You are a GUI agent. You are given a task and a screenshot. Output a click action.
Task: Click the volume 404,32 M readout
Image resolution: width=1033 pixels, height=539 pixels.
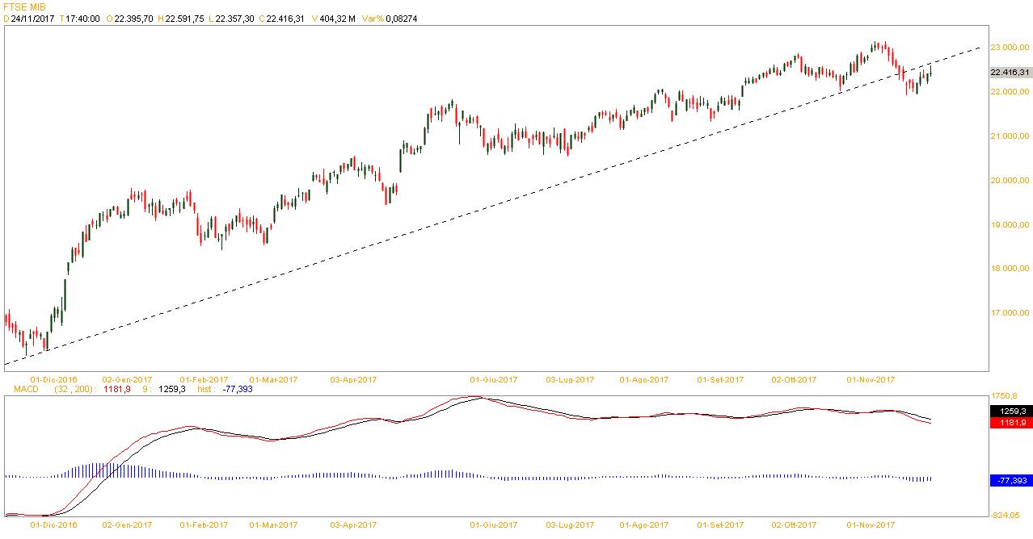337,19
